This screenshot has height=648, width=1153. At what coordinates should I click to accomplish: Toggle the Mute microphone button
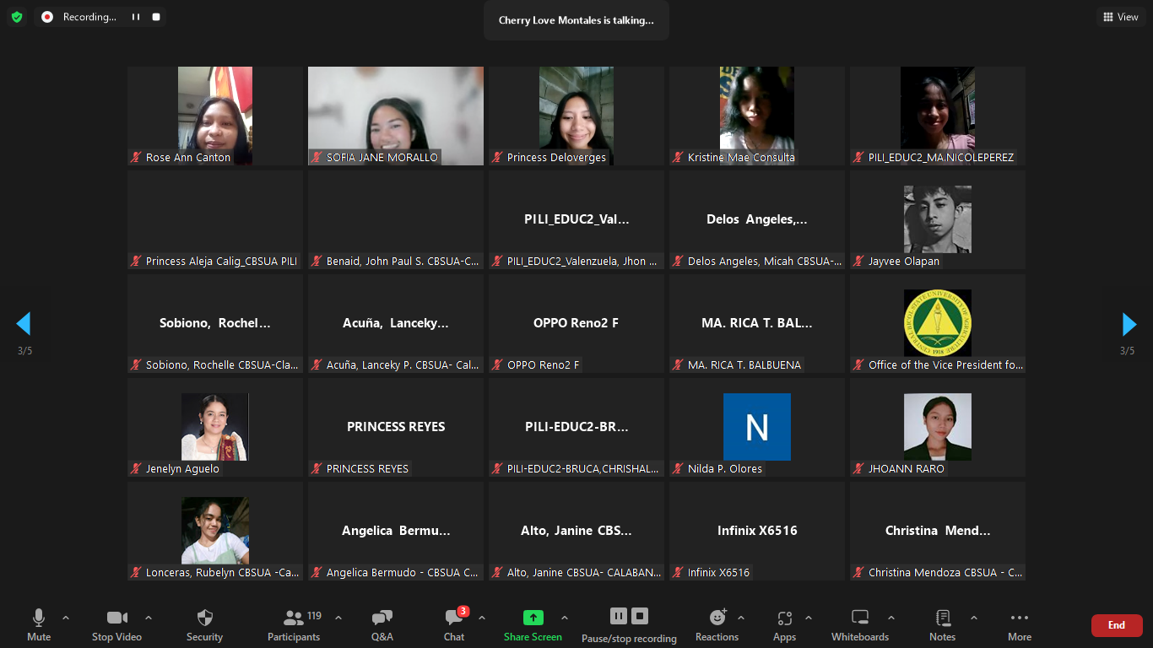39,624
